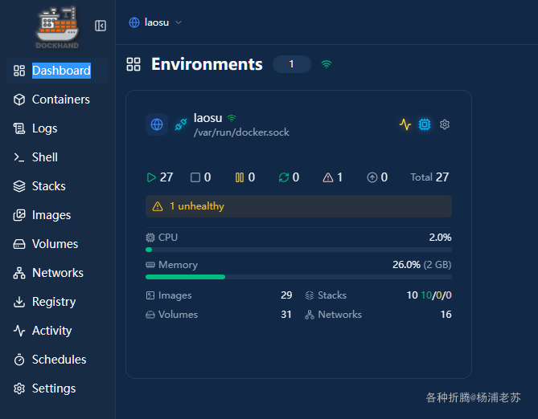The height and width of the screenshot is (419, 538).
Task: Click the Networks count on laosu card
Action: tap(445, 315)
